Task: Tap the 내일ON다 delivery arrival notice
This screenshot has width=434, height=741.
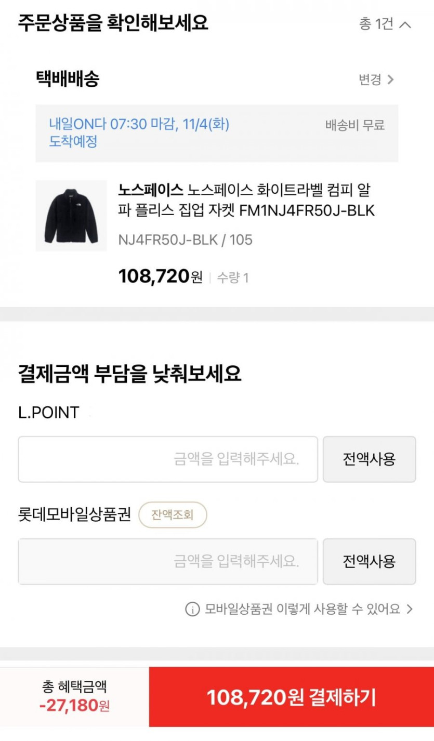Action: (139, 133)
